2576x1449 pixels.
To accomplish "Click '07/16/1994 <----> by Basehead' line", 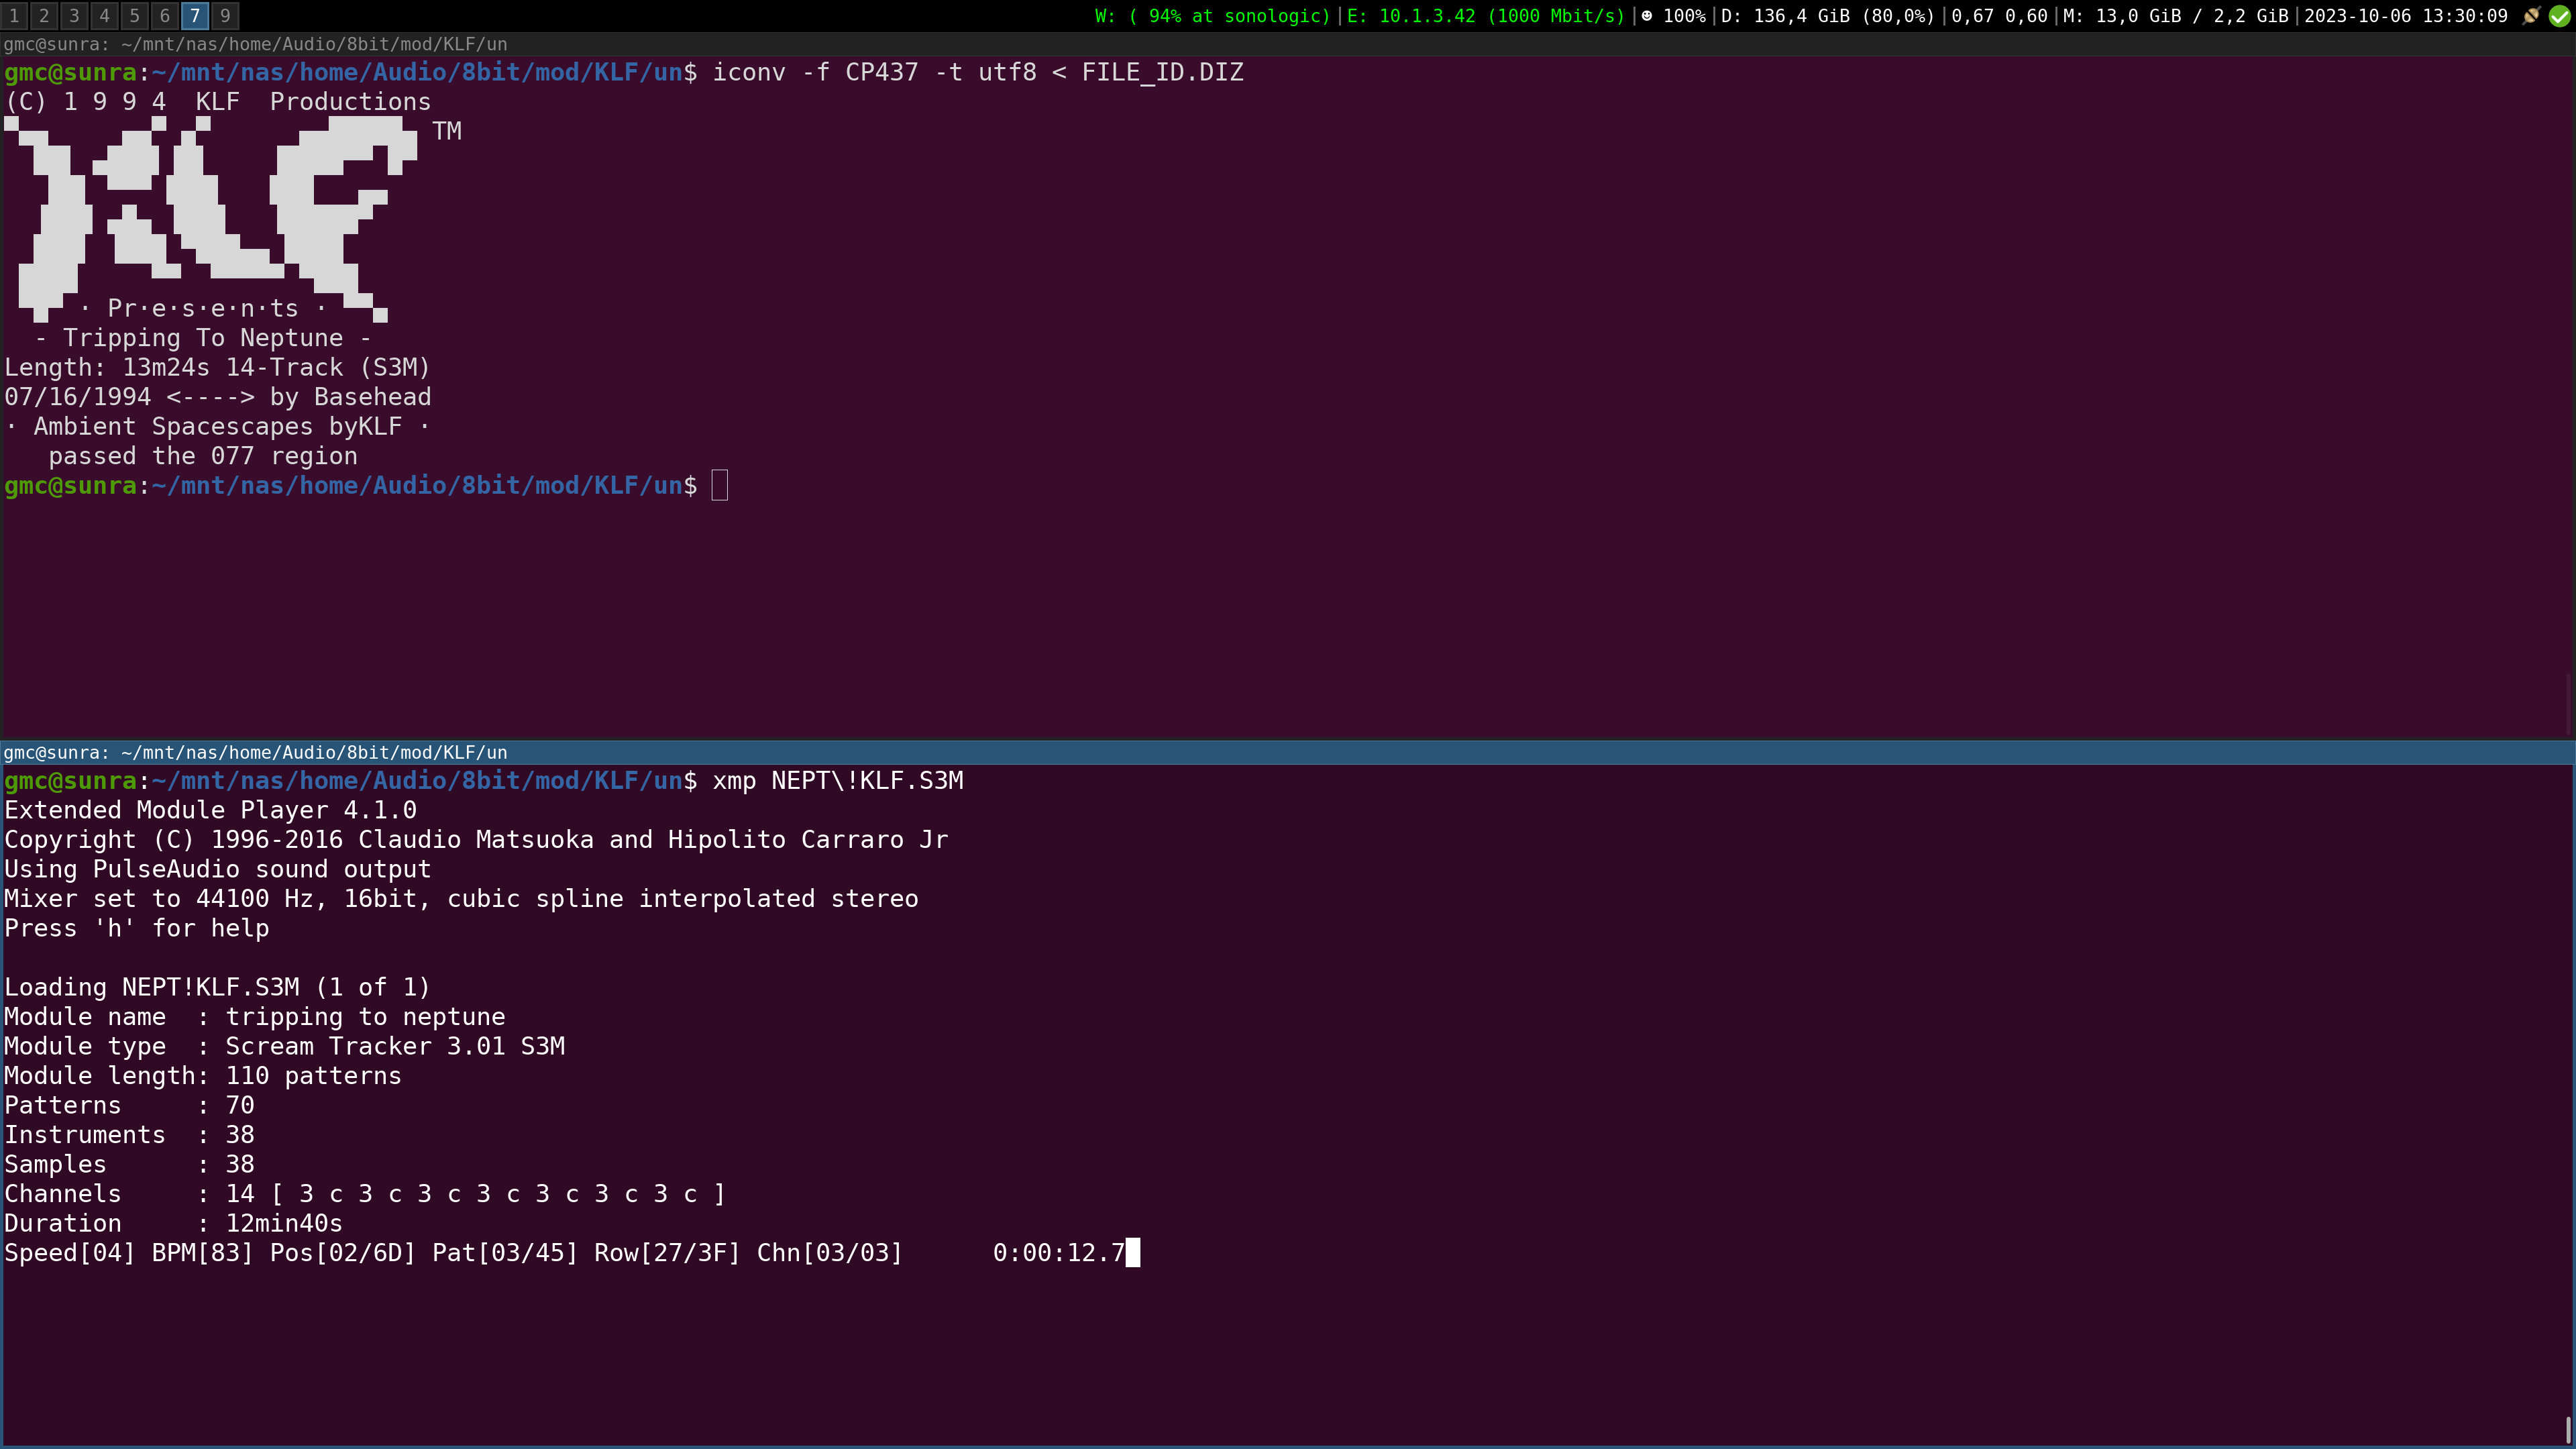I will (x=218, y=397).
